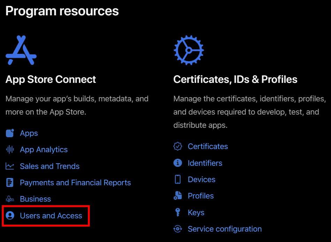Open the Certificates link
331x242 pixels.
(x=208, y=147)
